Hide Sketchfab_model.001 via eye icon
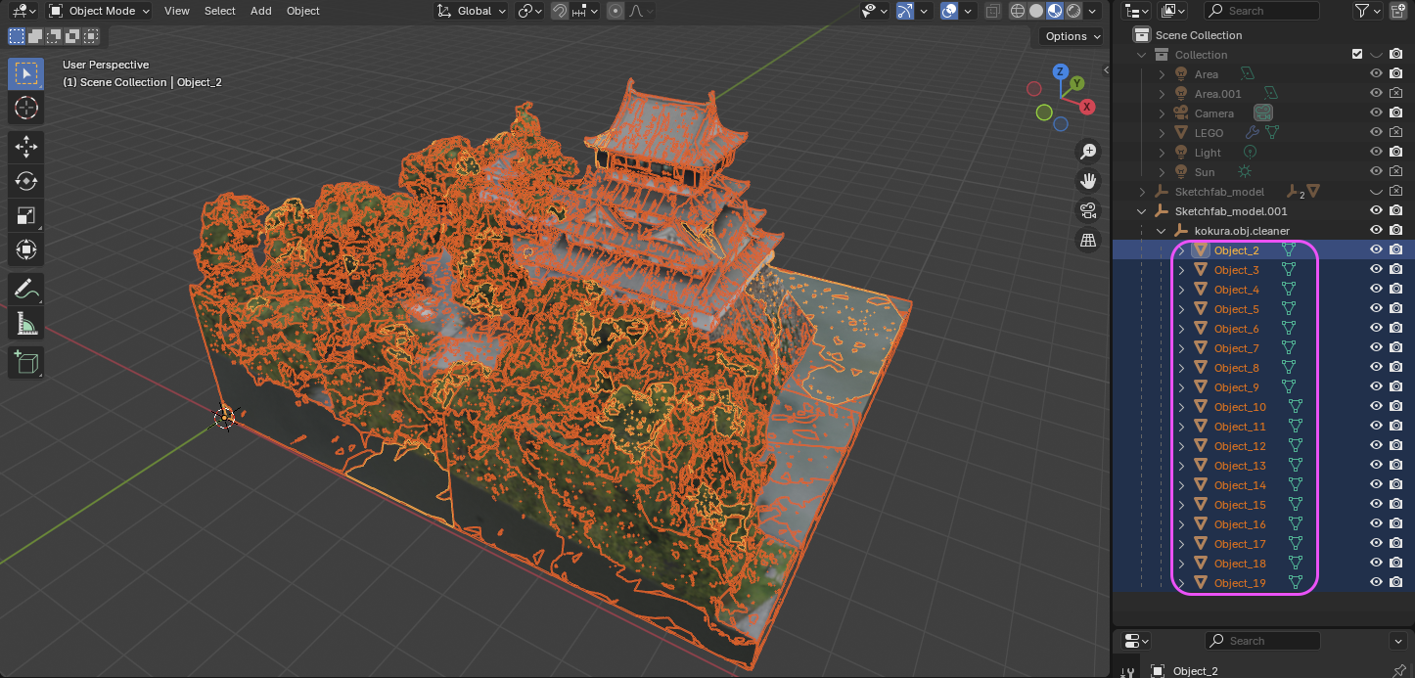1415x678 pixels. tap(1376, 210)
